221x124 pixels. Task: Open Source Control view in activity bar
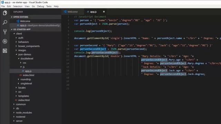click(5, 32)
